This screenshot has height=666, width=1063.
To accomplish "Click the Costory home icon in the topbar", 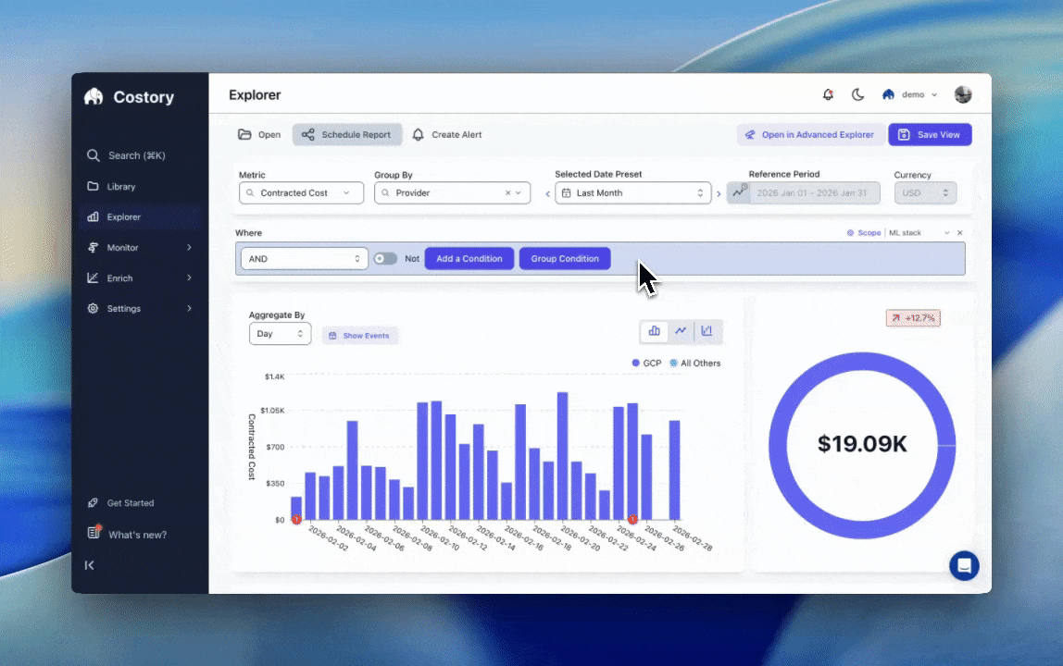I will pyautogui.click(x=886, y=94).
